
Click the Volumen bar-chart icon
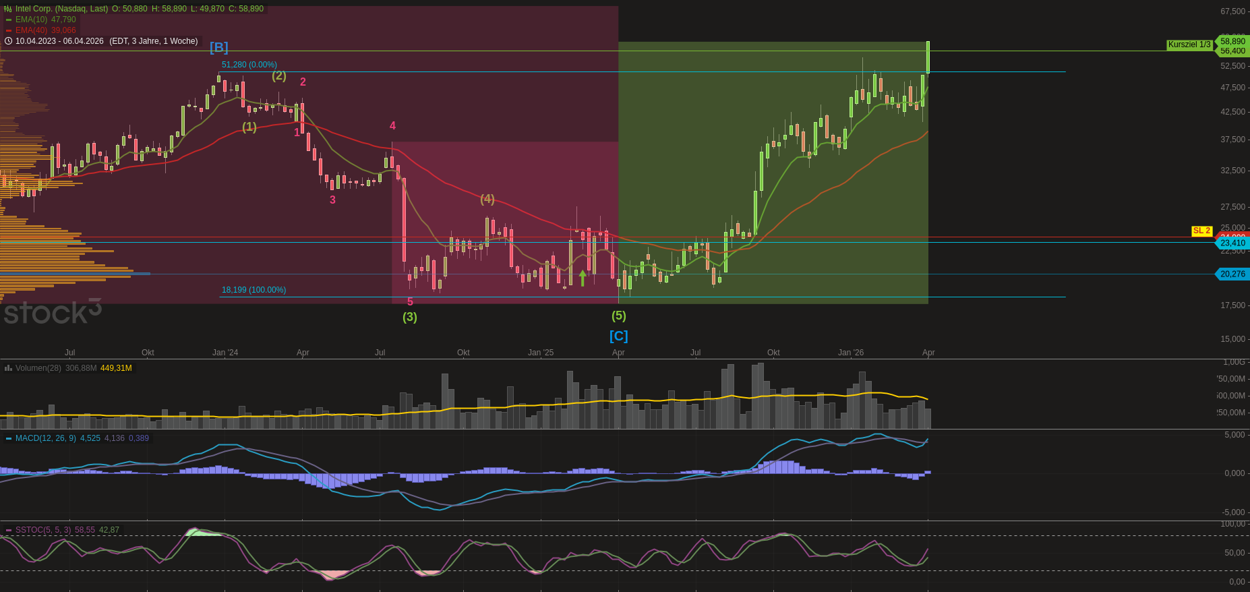coord(8,368)
